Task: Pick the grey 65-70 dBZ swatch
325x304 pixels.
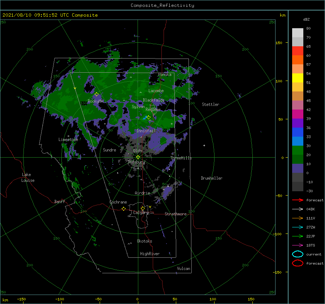Action: pyautogui.click(x=298, y=42)
